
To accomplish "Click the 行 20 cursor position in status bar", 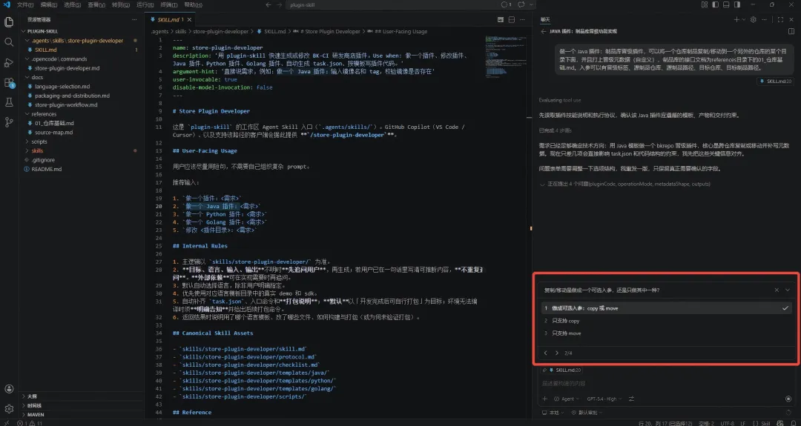I will [x=665, y=423].
